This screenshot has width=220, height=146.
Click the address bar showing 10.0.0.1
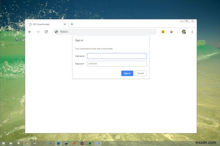[105, 32]
